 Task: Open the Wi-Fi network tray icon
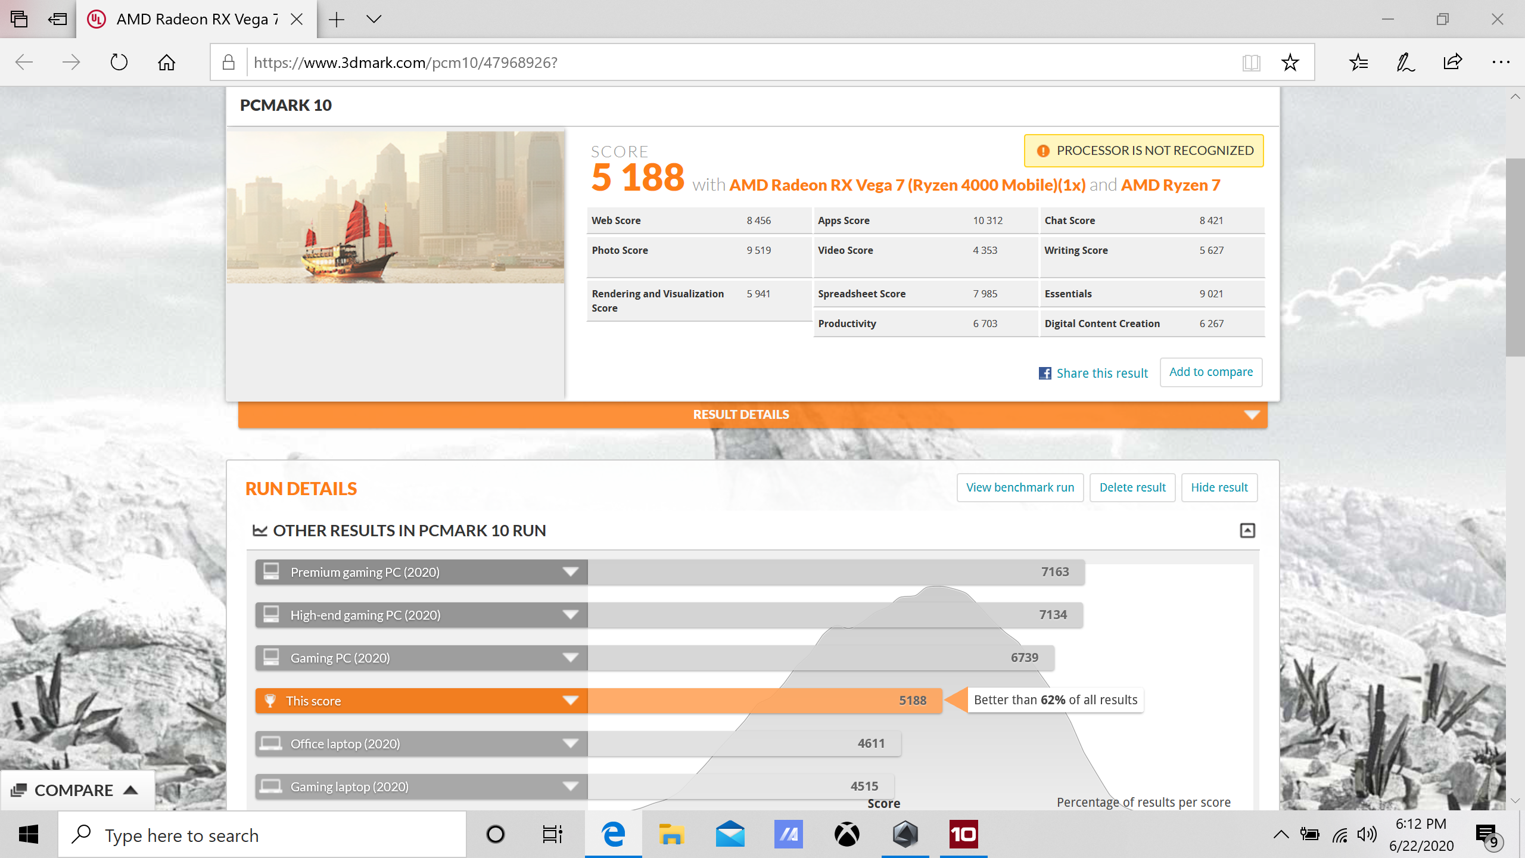(x=1340, y=835)
